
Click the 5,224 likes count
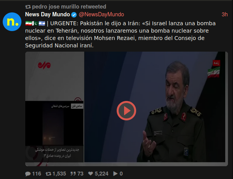(x=102, y=174)
